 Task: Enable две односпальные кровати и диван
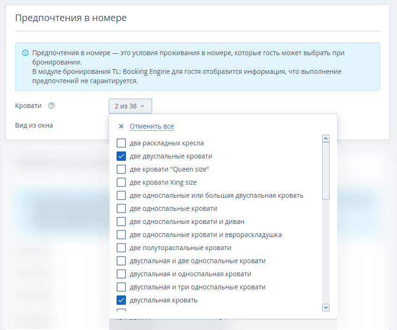121,222
